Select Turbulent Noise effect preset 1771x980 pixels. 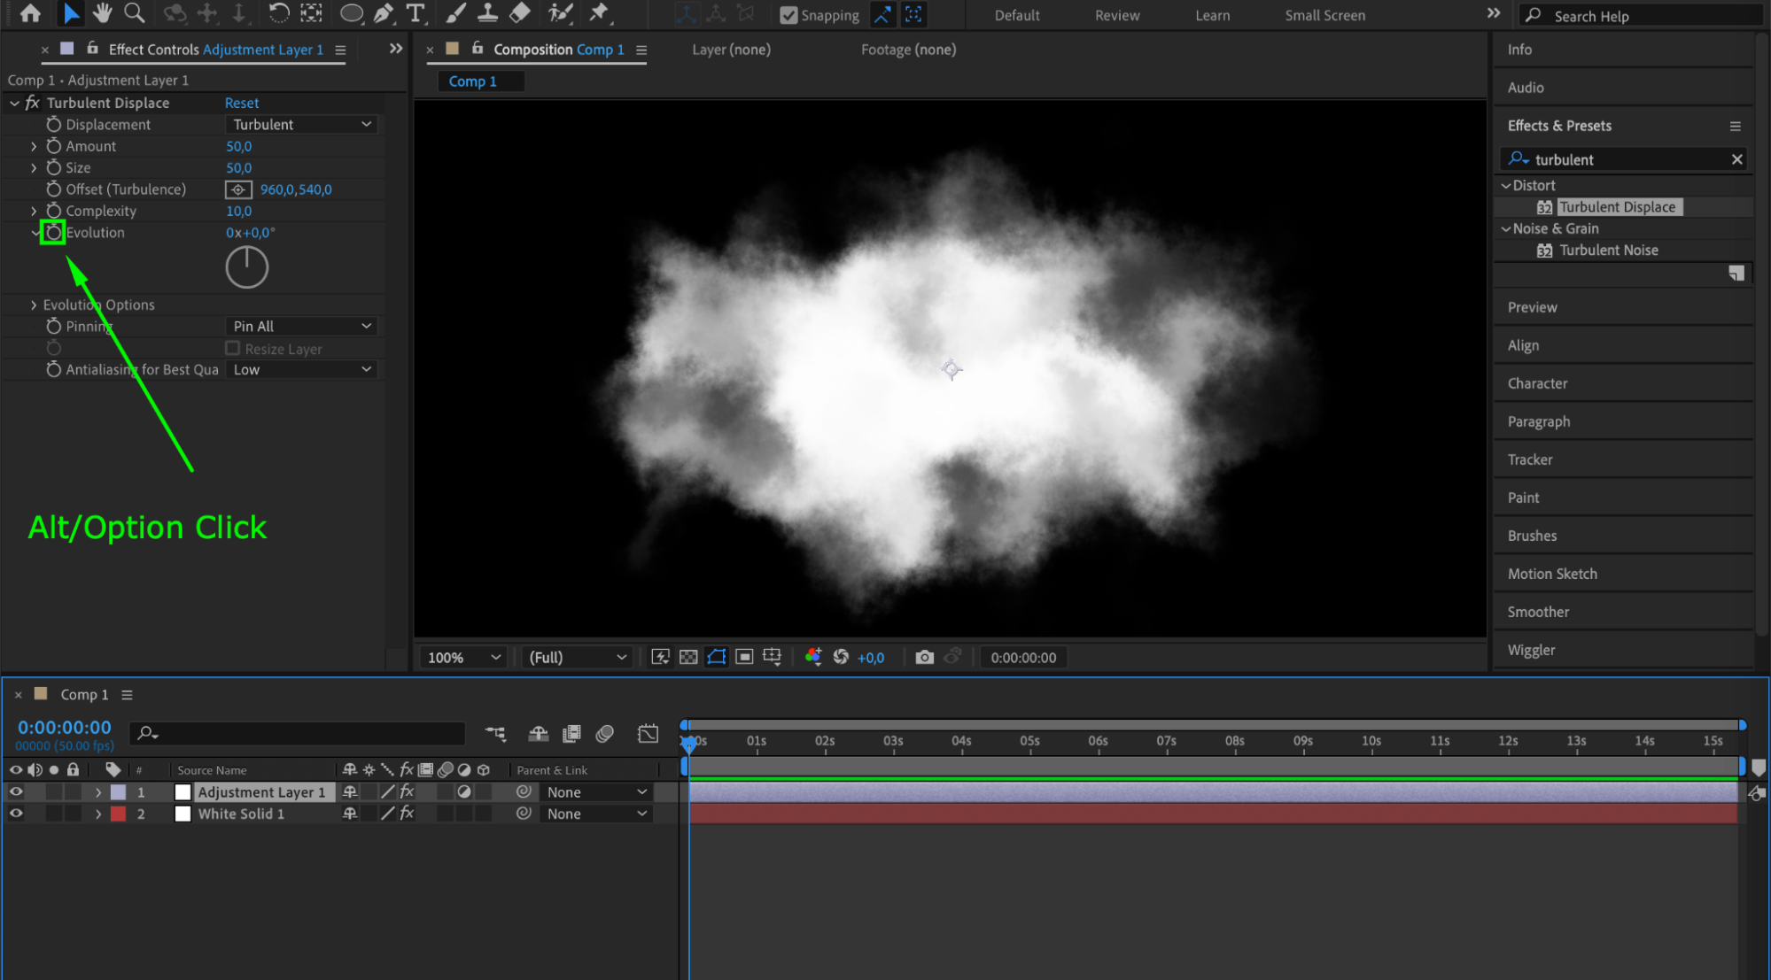click(1608, 251)
